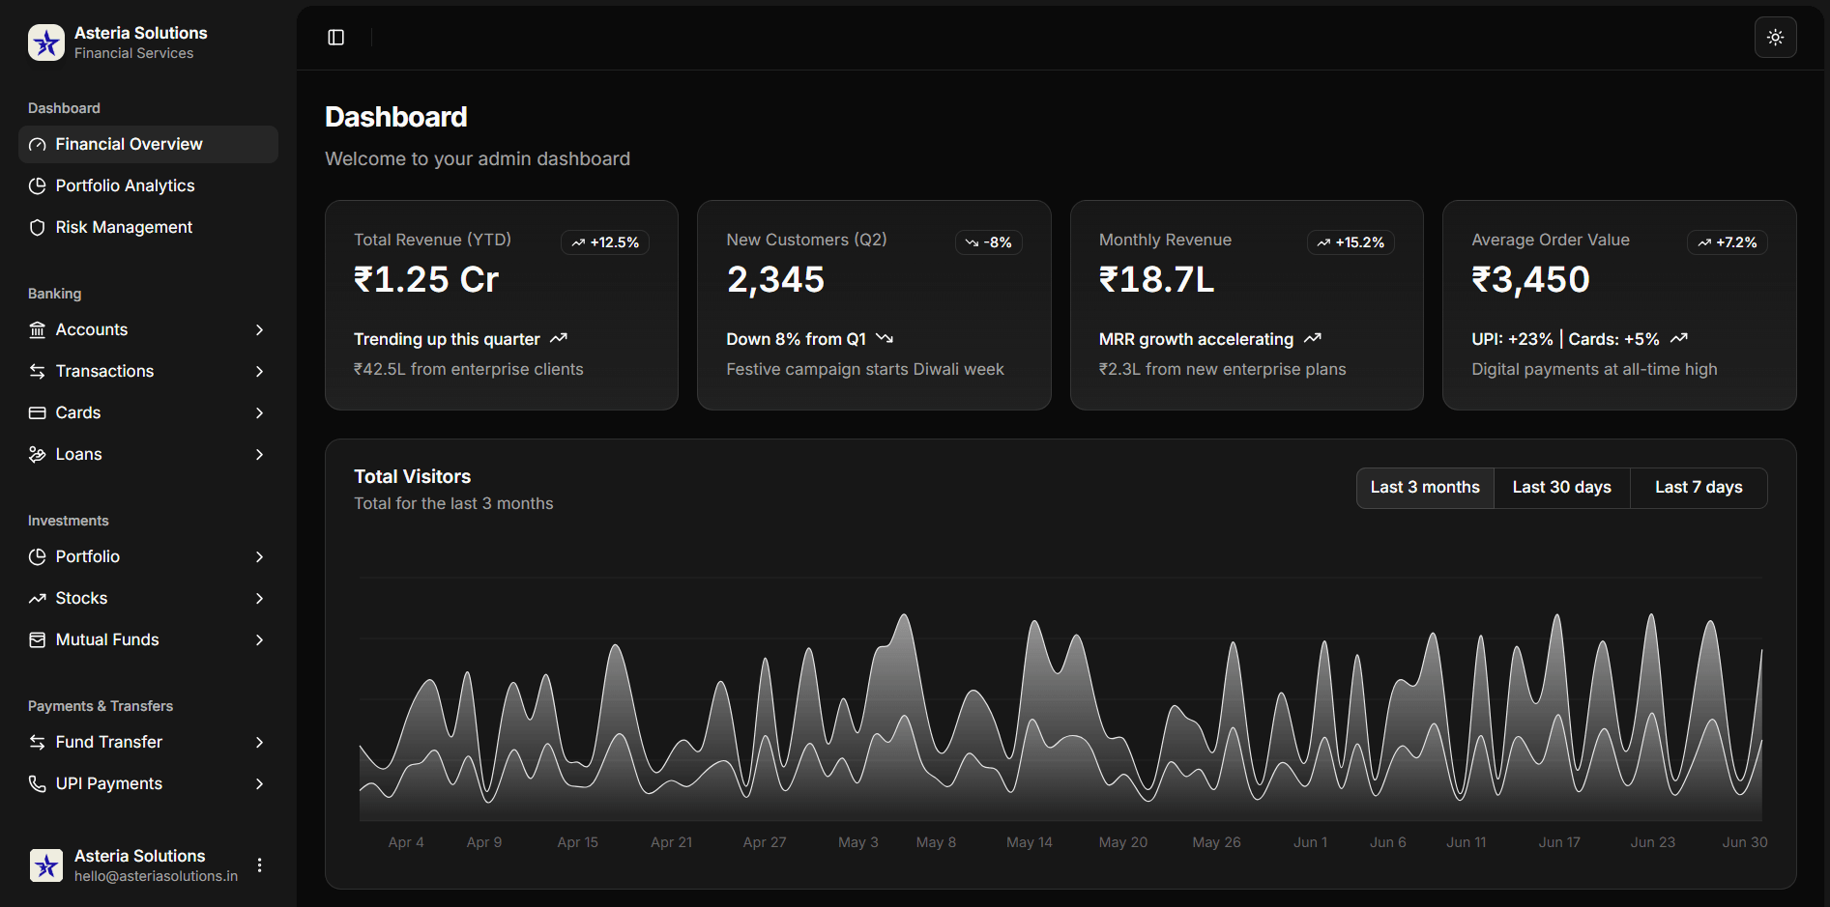Open the Financial Overview page
Image resolution: width=1830 pixels, height=907 pixels.
(148, 144)
